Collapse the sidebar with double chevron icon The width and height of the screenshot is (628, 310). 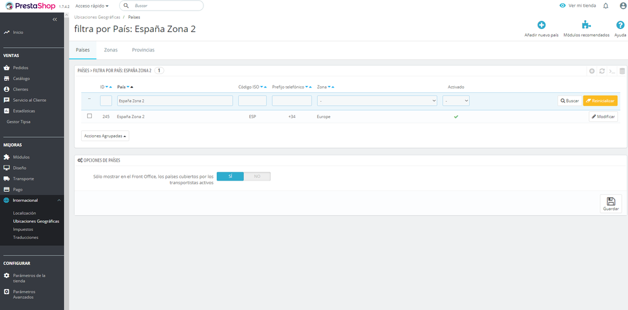coord(55,19)
